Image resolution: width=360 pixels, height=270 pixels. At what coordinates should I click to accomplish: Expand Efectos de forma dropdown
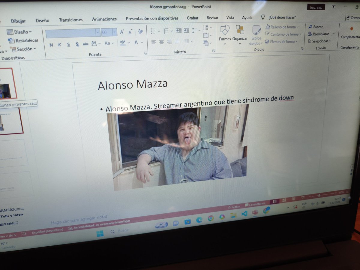coord(296,41)
